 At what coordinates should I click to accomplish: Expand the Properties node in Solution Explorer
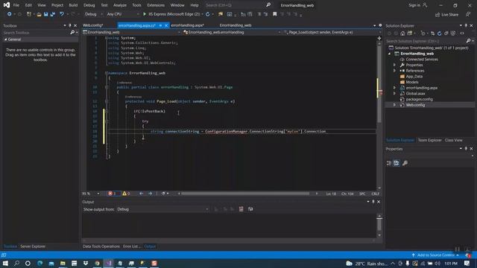[394, 65]
